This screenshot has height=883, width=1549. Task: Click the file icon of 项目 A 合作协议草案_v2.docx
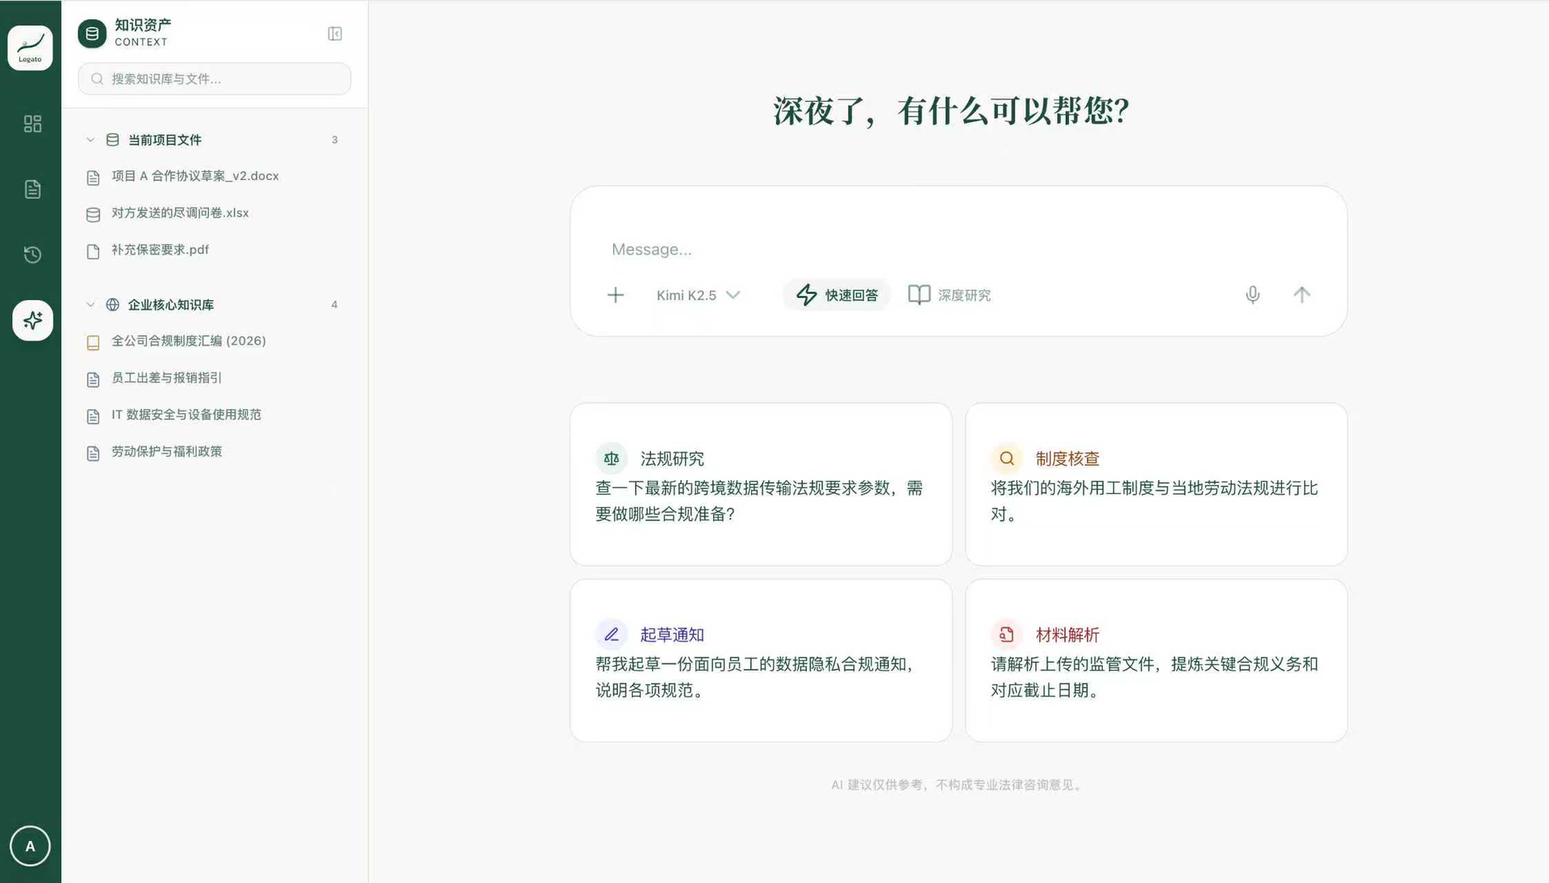point(93,178)
